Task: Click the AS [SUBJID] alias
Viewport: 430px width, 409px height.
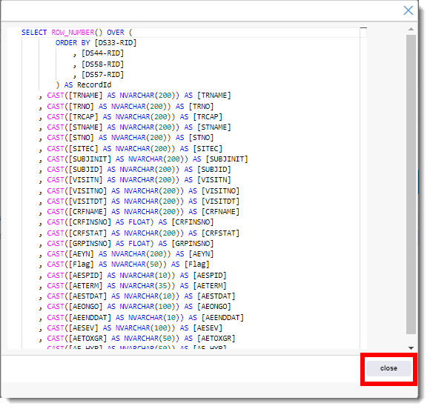Action: pyautogui.click(x=208, y=170)
